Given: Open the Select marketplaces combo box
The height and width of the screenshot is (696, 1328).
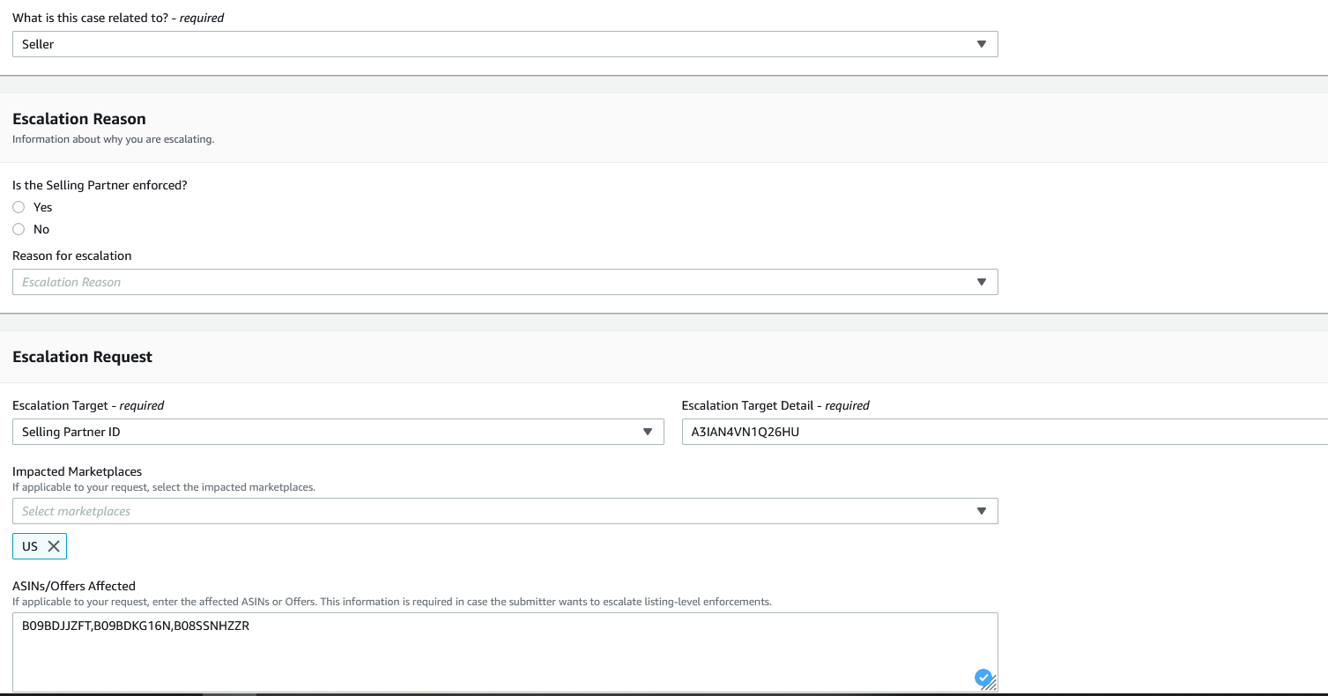Looking at the screenshot, I should [x=493, y=511].
